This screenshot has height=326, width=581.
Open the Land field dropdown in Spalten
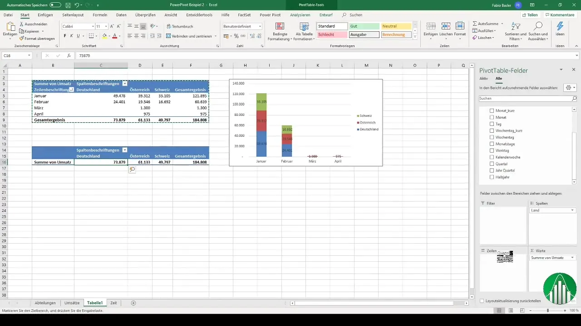tap(572, 211)
